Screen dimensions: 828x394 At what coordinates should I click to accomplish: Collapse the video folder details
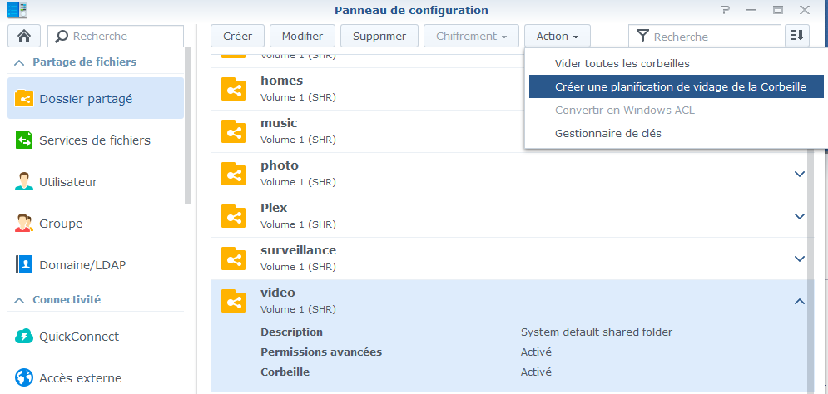(800, 301)
